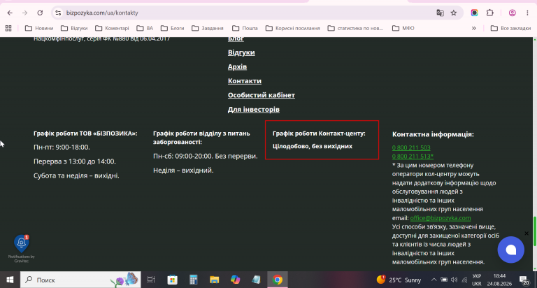Image resolution: width=537 pixels, height=288 pixels.
Task: Open Copilot from taskbar
Action: [x=235, y=280]
